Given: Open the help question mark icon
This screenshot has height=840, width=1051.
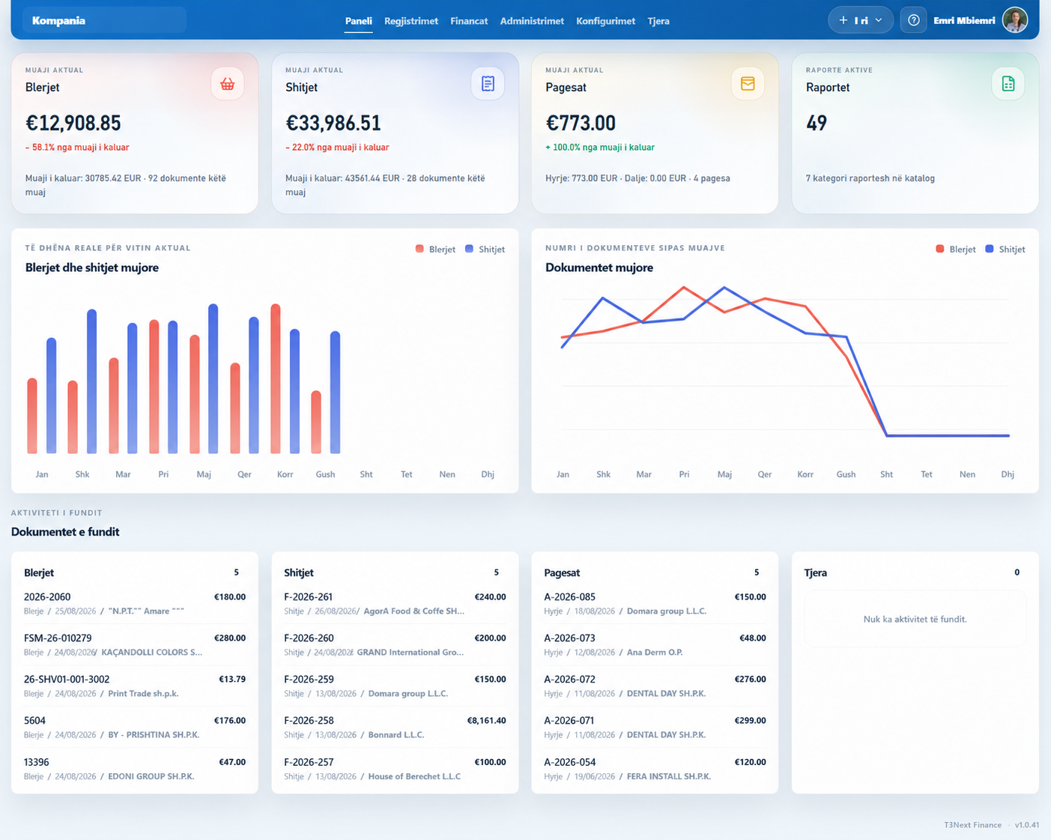Looking at the screenshot, I should pyautogui.click(x=914, y=20).
